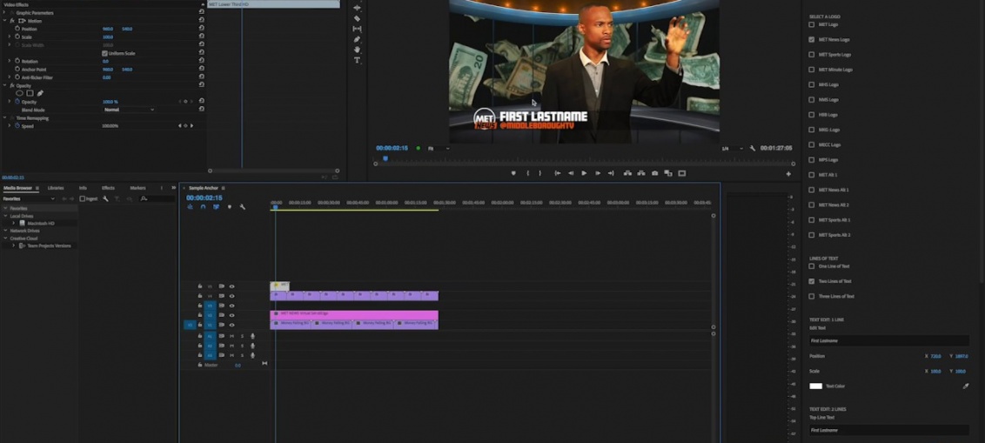Toggle timeline snapping magnet icon
This screenshot has height=443, width=985.
tap(203, 207)
